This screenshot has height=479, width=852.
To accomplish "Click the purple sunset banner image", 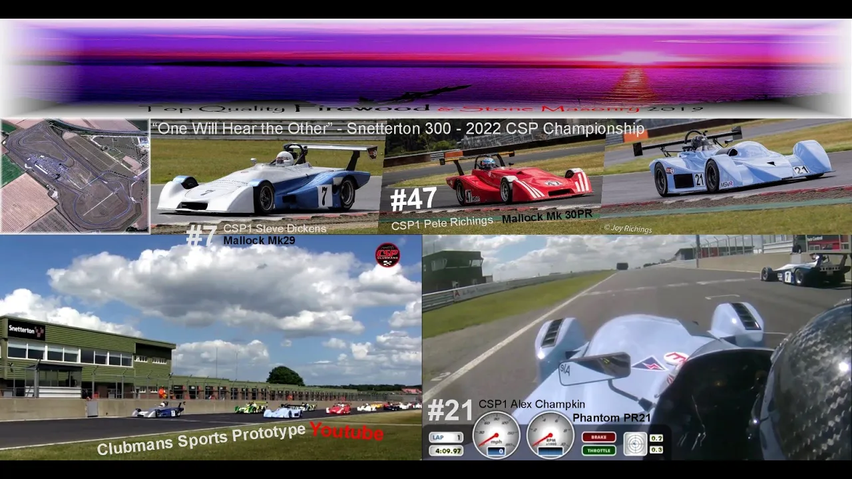I will pyautogui.click(x=426, y=69).
